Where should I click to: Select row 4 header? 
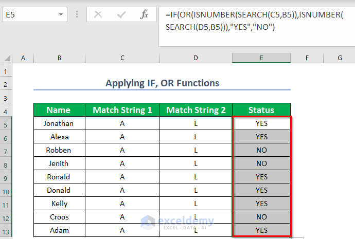pyautogui.click(x=6, y=111)
